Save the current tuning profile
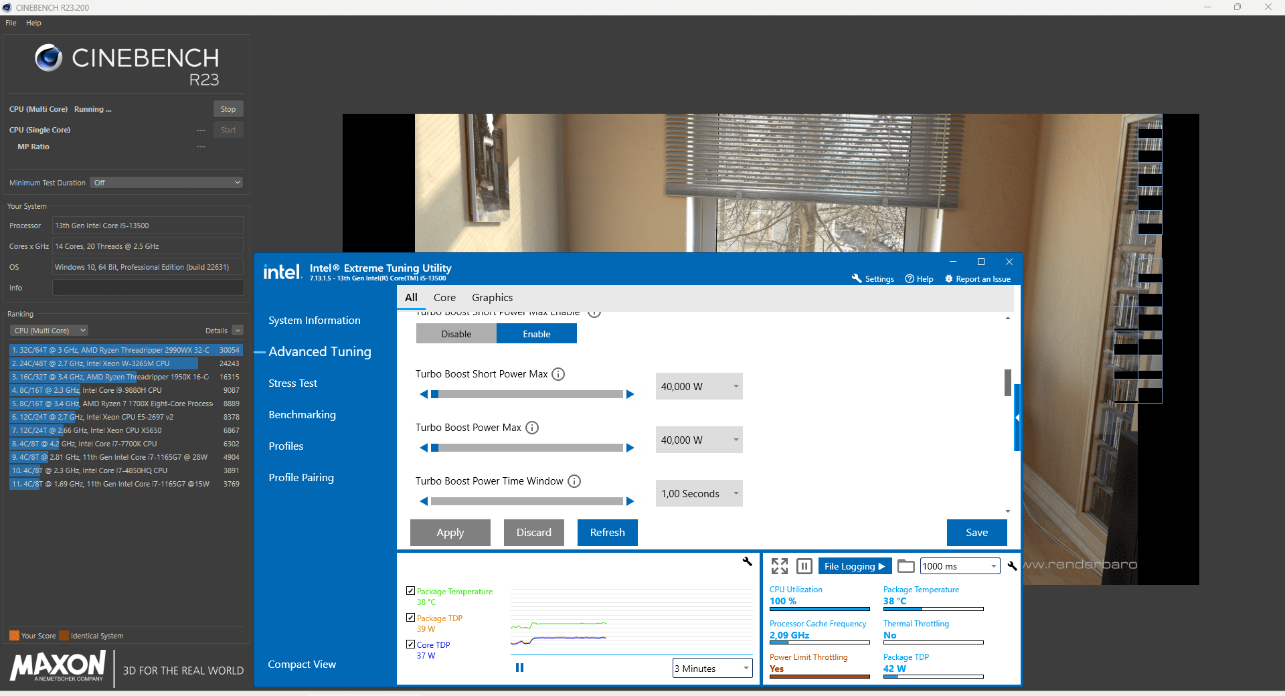 tap(977, 533)
